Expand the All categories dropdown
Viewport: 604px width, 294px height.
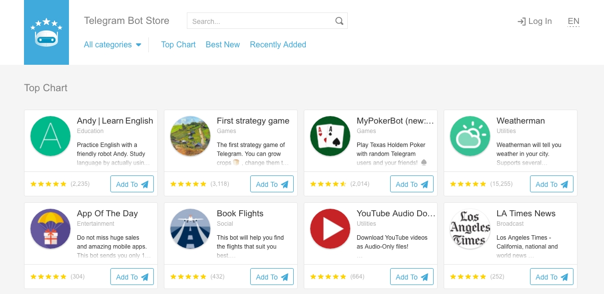click(x=112, y=45)
